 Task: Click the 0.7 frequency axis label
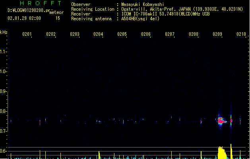click(x=3, y=131)
